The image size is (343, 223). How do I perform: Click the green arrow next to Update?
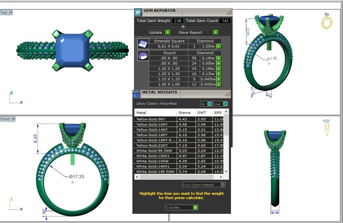pos(168,32)
